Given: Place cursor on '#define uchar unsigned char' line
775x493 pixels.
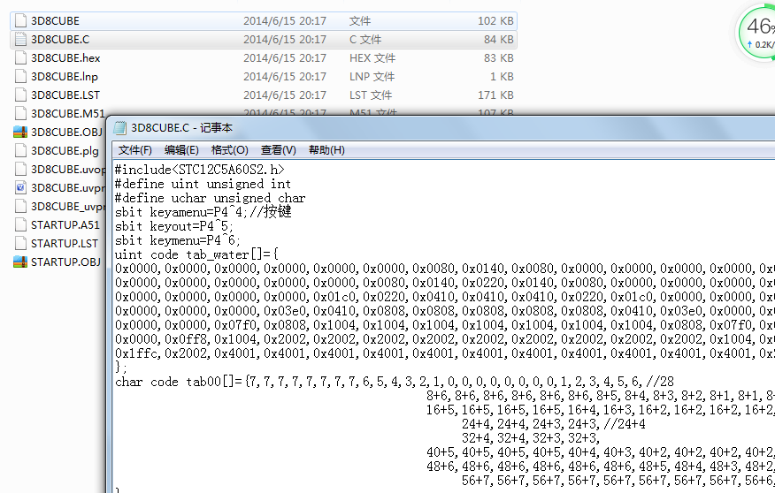Looking at the screenshot, I should (210, 199).
